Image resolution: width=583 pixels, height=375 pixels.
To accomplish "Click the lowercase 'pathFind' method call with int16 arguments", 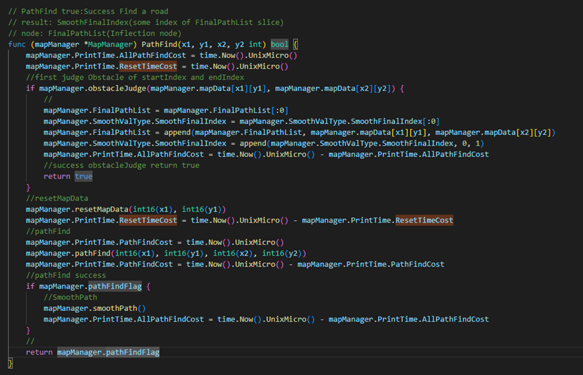I will (x=92, y=254).
